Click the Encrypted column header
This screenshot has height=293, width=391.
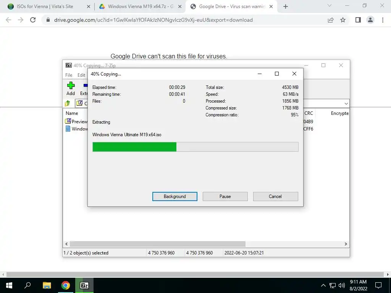click(339, 113)
